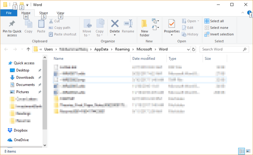Unpin Desktop using its pin icon
Viewport: 253px width, 155px height.
pyautogui.click(x=40, y=70)
